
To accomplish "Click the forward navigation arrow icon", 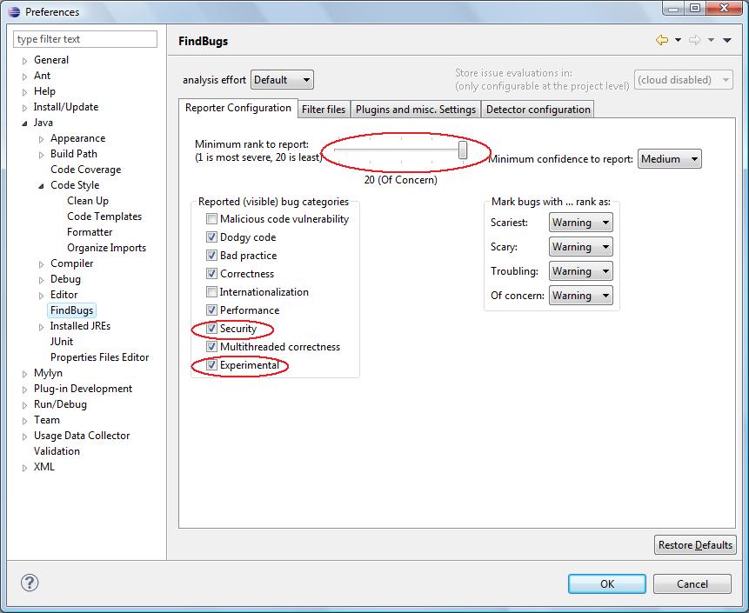I will point(695,40).
